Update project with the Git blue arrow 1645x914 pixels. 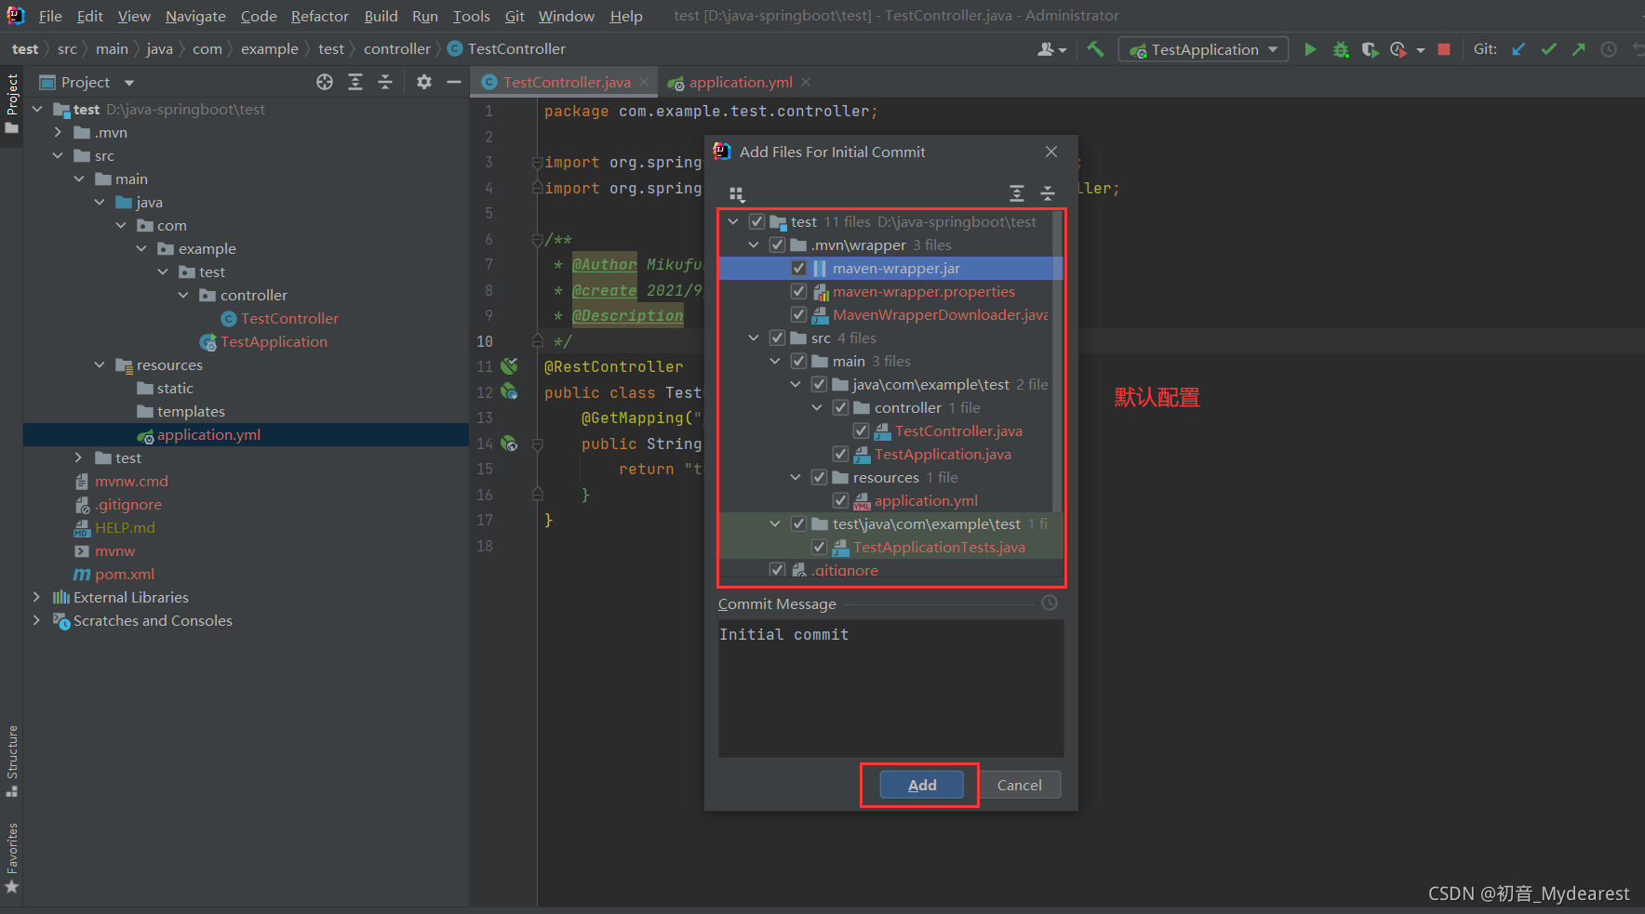click(x=1518, y=49)
